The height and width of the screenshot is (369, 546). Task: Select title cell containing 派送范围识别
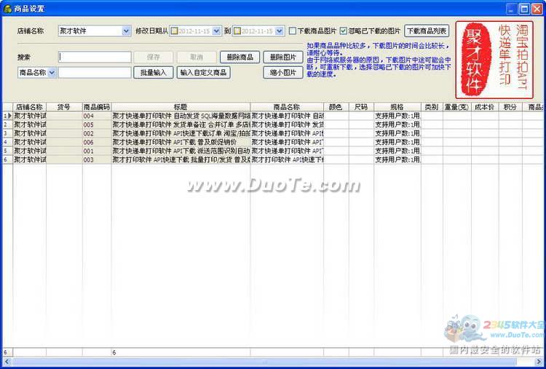181,151
